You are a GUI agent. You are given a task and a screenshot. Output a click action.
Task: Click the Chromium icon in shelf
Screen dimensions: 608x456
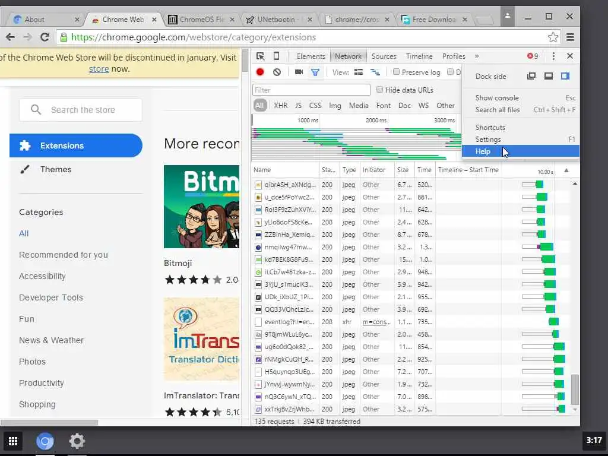coord(45,441)
